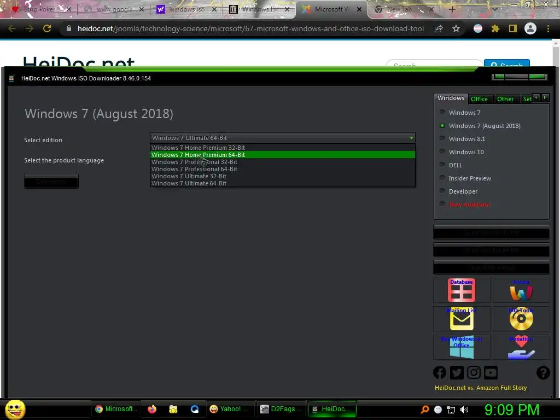Click the Buy Windows or Office icon
The width and height of the screenshot is (560, 420).
(461, 347)
